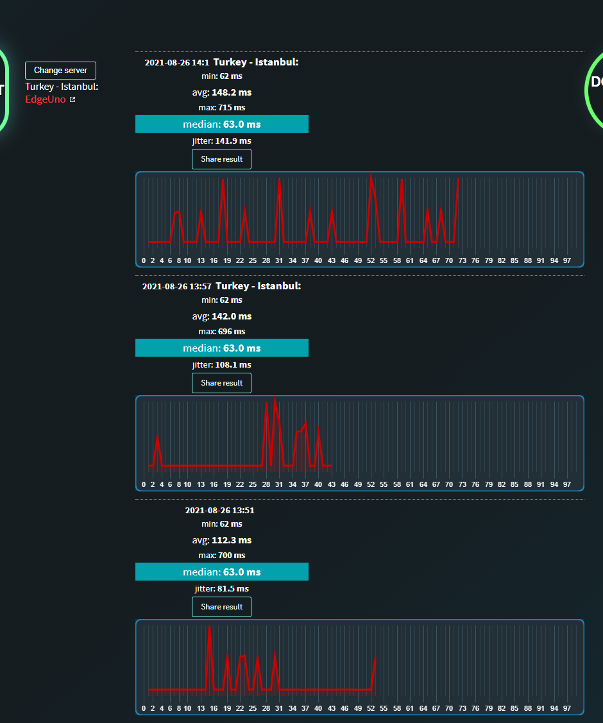Share result of the 142.0 ms avg test
The width and height of the screenshot is (603, 723).
(x=222, y=383)
